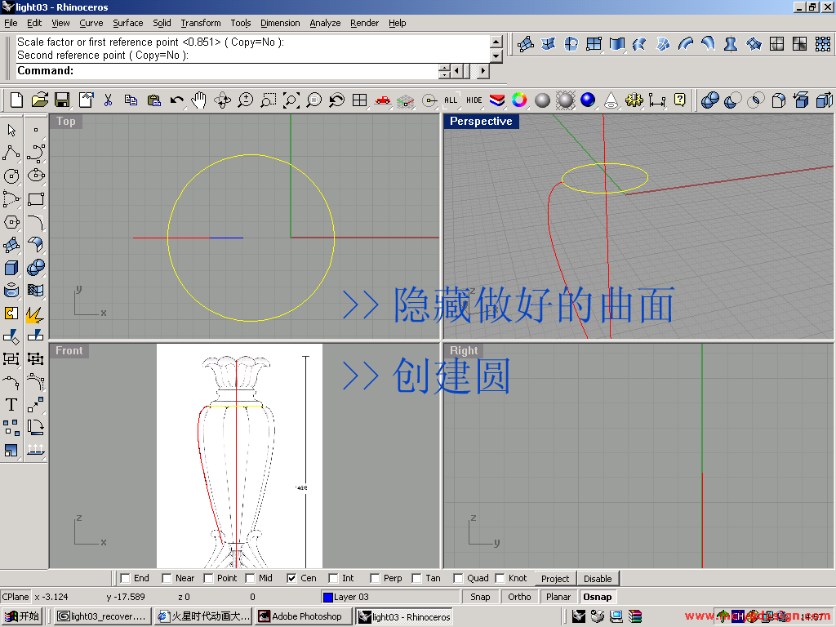Select the Polyline tool

11,153
